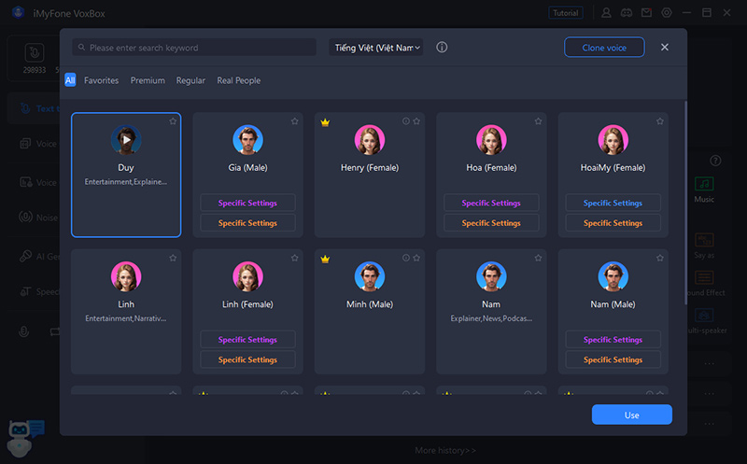Show the Real People tab

(239, 80)
